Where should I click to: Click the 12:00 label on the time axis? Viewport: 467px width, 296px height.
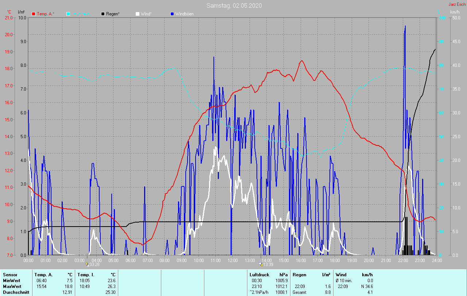tap(232, 260)
